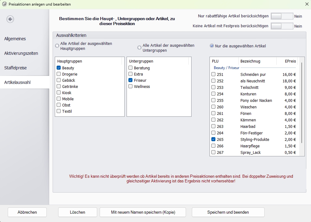This screenshot has width=311, height=222.
Task: Close the Preisaktionen window
Action: pyautogui.click(x=307, y=4)
